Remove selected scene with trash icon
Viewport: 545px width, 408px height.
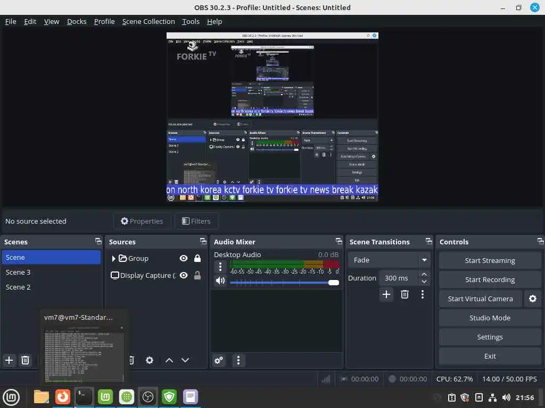coord(25,360)
